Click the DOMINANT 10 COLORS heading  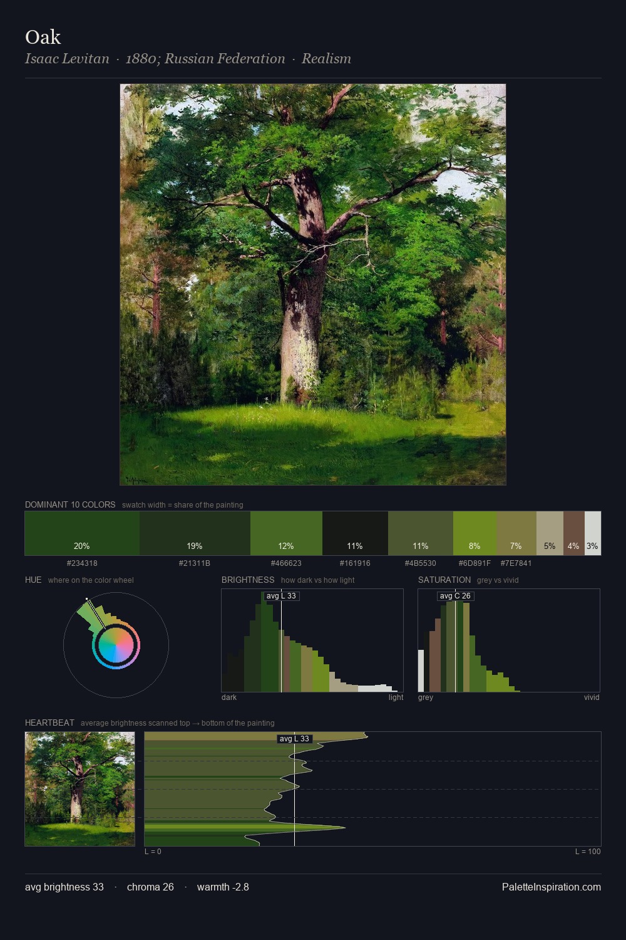[70, 504]
